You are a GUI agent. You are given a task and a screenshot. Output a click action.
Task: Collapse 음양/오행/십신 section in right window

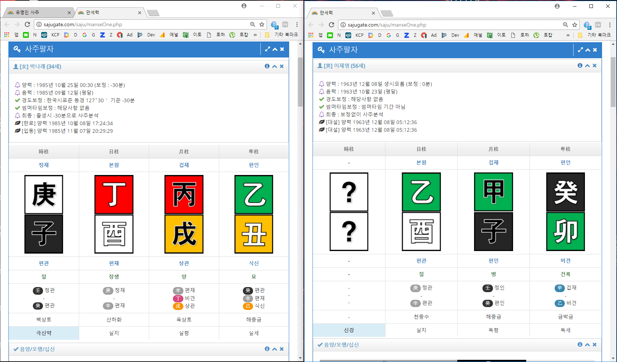(x=587, y=345)
